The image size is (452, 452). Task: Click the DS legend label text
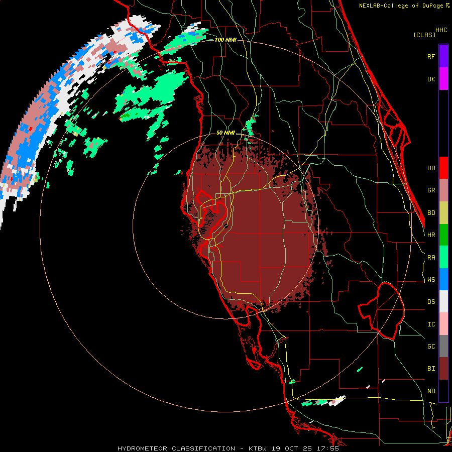tap(431, 302)
